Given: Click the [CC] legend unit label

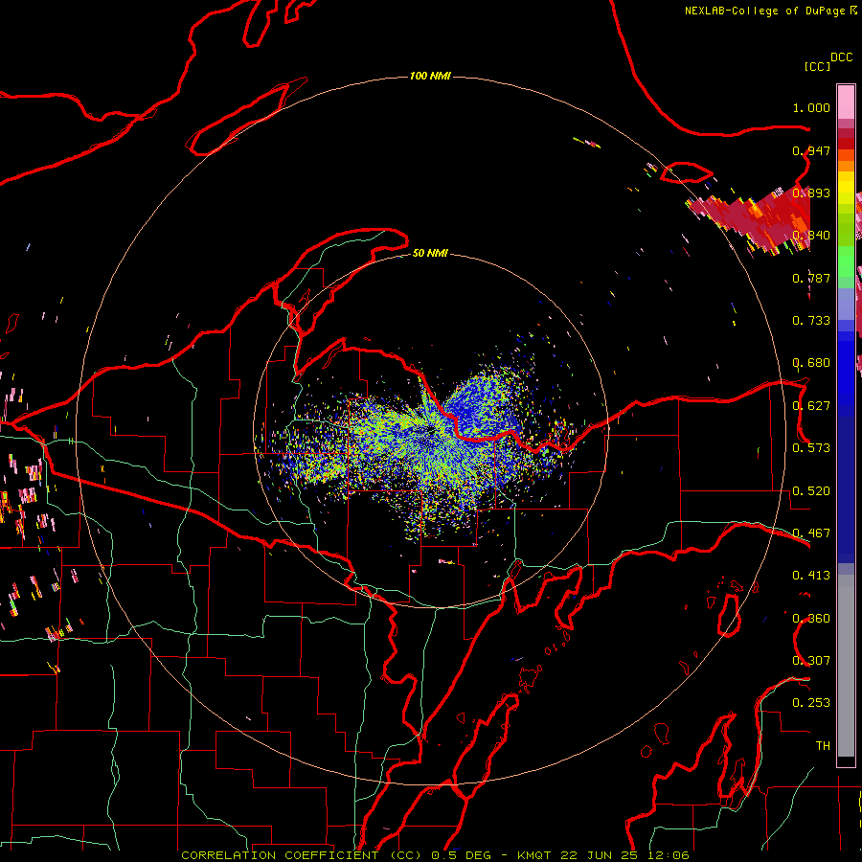Looking at the screenshot, I should [x=817, y=66].
